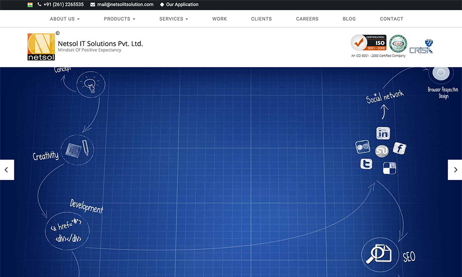This screenshot has width=462, height=277.
Task: Click the India flag icon
Action: [30, 5]
